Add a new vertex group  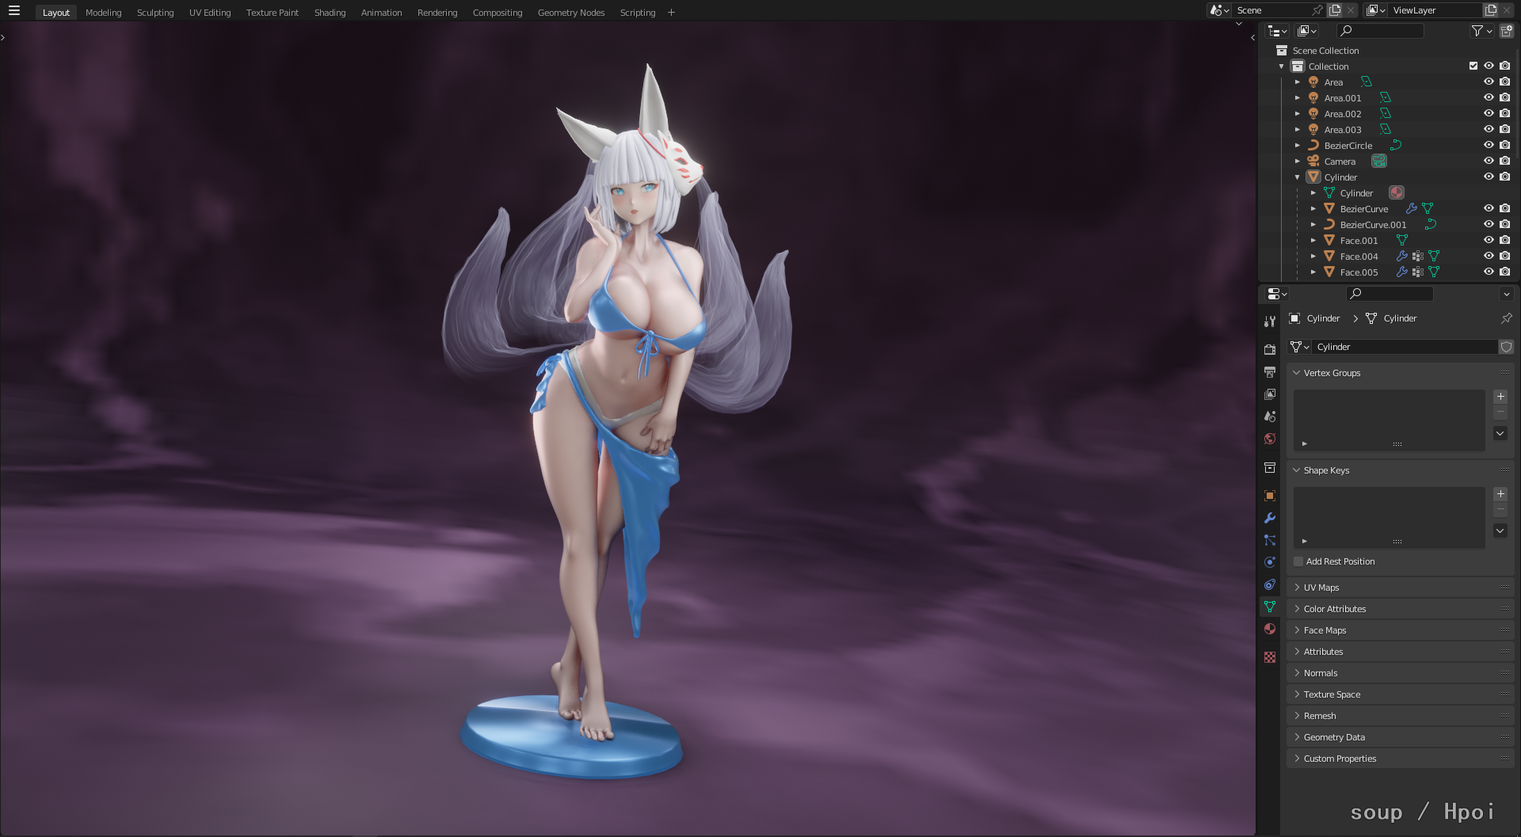pyautogui.click(x=1500, y=397)
